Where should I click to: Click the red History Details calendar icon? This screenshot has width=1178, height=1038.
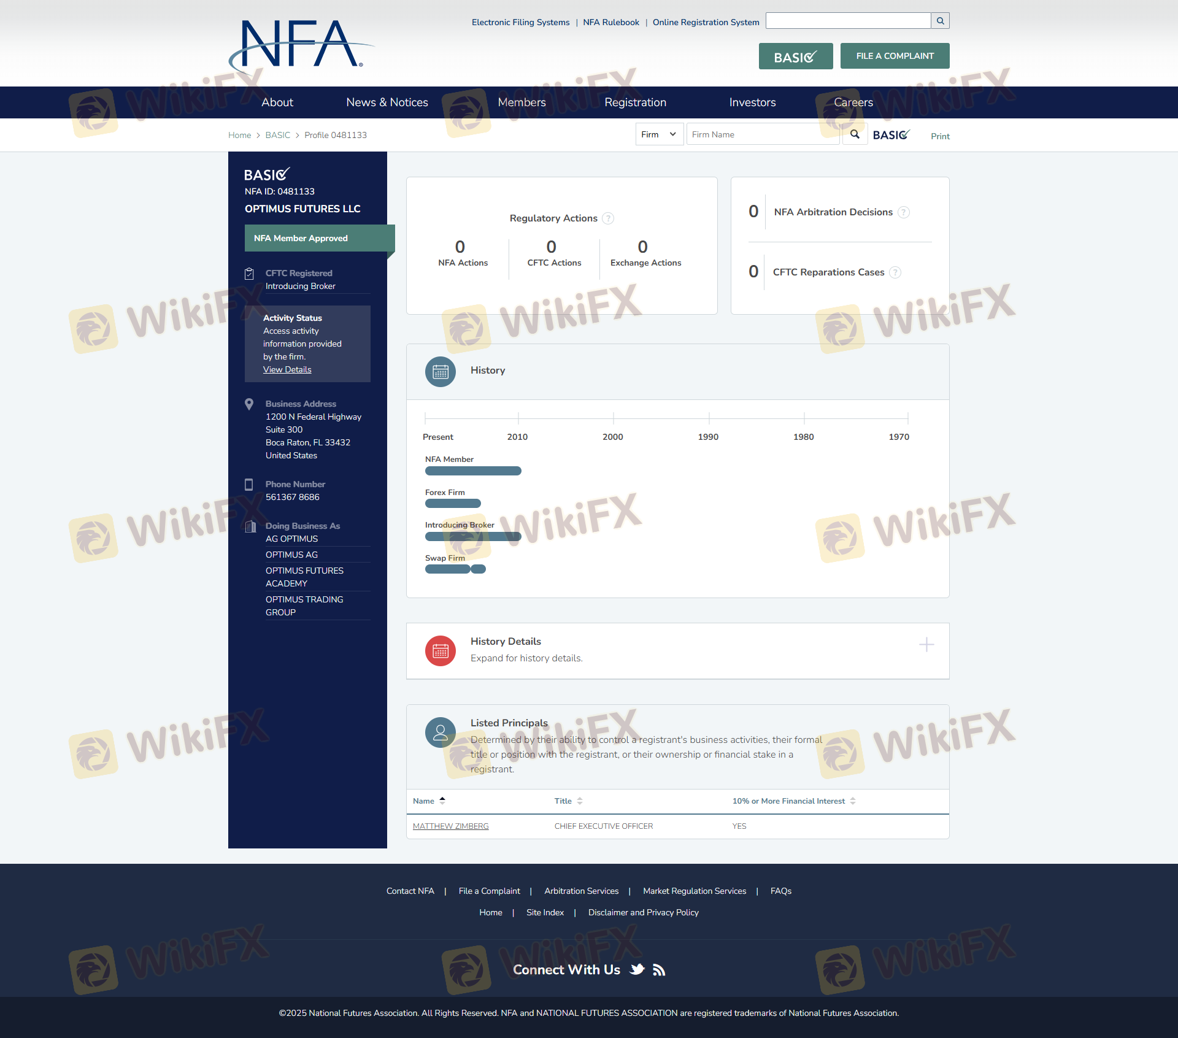point(441,651)
